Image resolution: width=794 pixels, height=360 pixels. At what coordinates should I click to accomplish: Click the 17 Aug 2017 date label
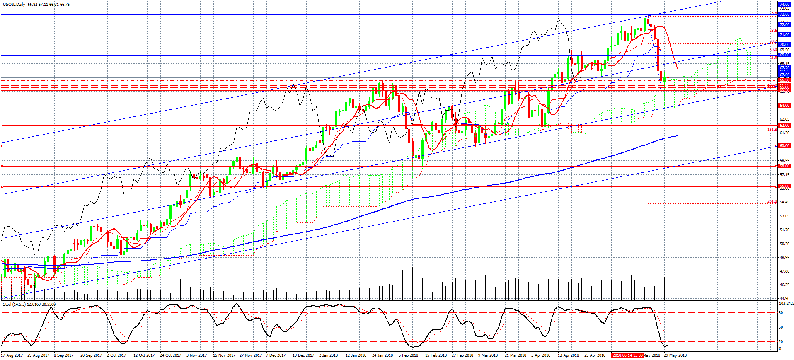12,355
